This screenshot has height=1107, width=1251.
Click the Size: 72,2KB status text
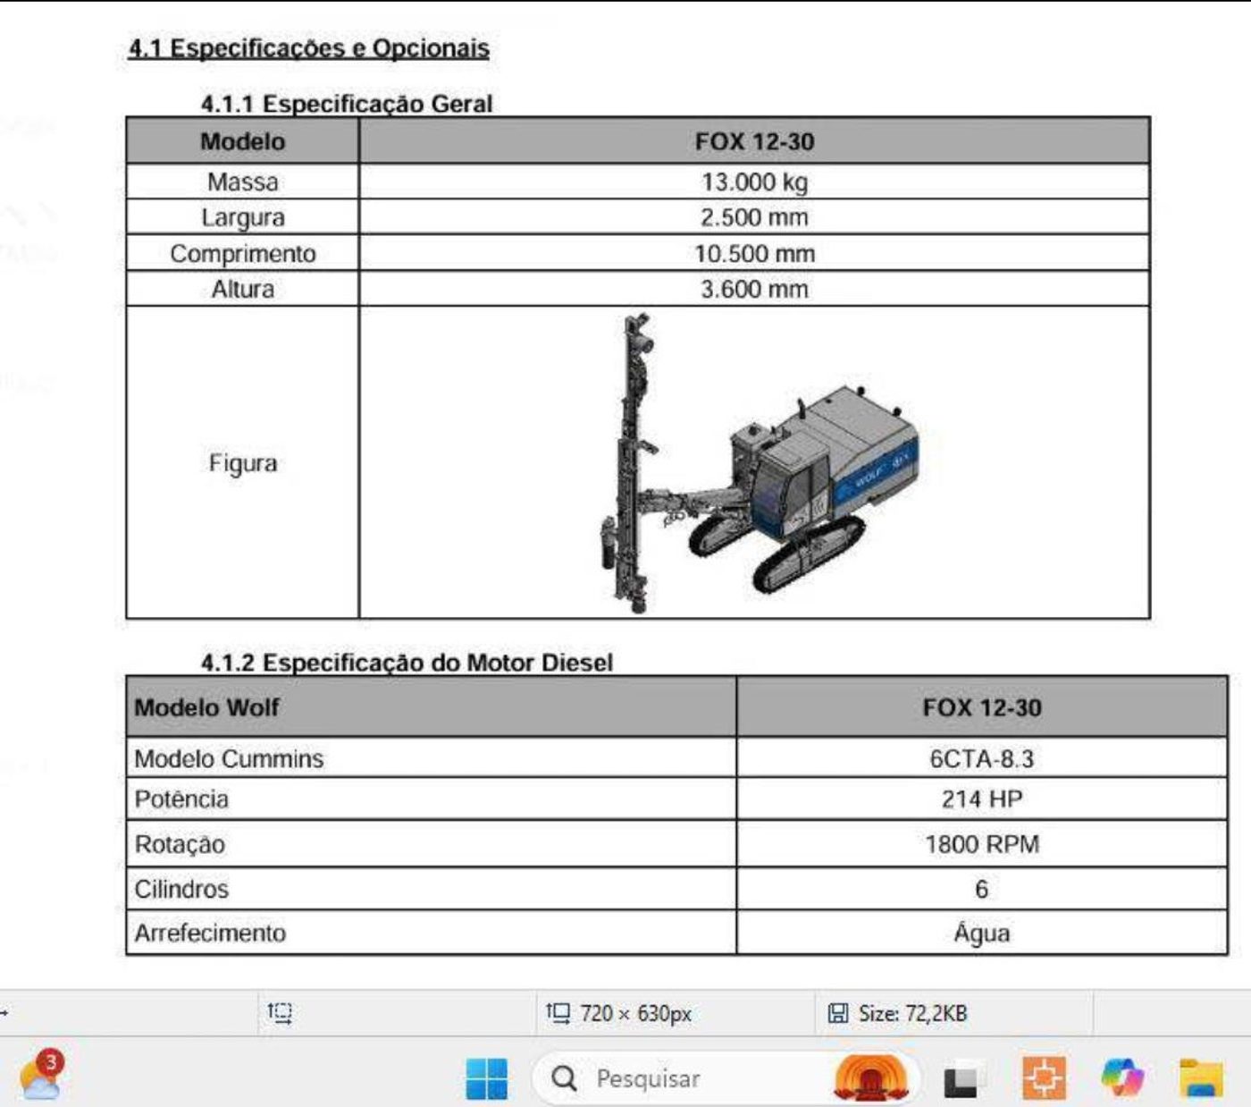pos(912,1013)
